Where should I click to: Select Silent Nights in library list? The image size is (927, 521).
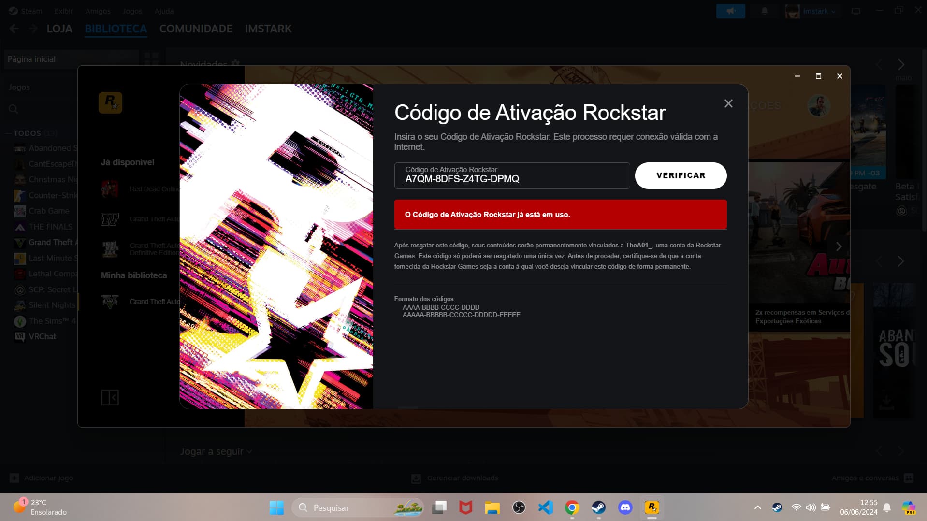46,305
